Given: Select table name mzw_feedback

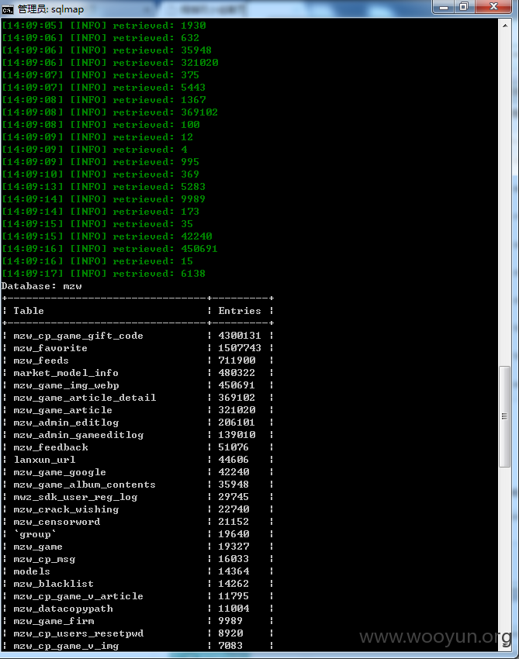Looking at the screenshot, I should [51, 447].
